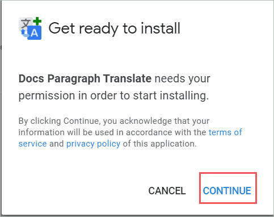274x217 pixels.
Task: Click the word 'Get' in the heading
Action: pyautogui.click(x=62, y=28)
